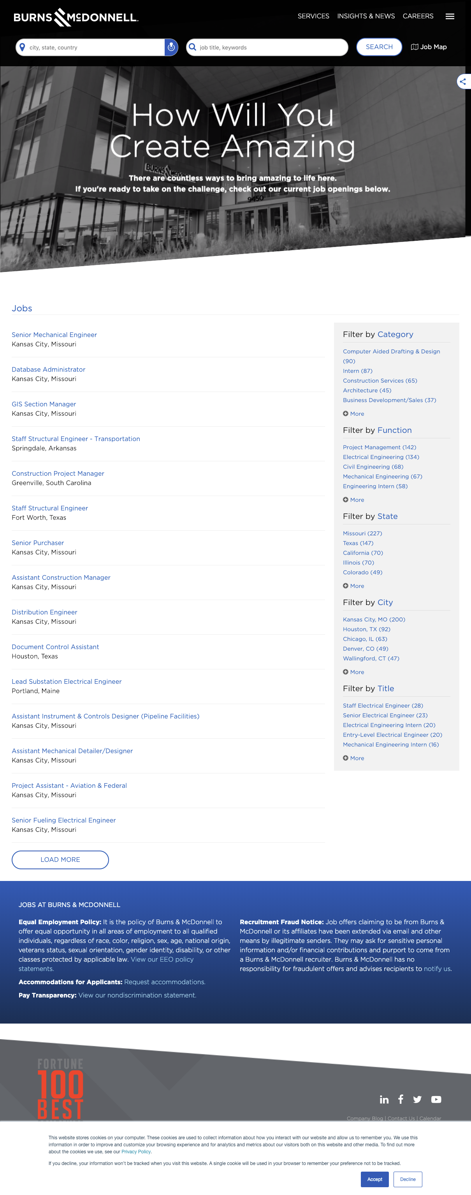Open the hamburger menu icon
This screenshot has width=471, height=1195.
pos(450,16)
